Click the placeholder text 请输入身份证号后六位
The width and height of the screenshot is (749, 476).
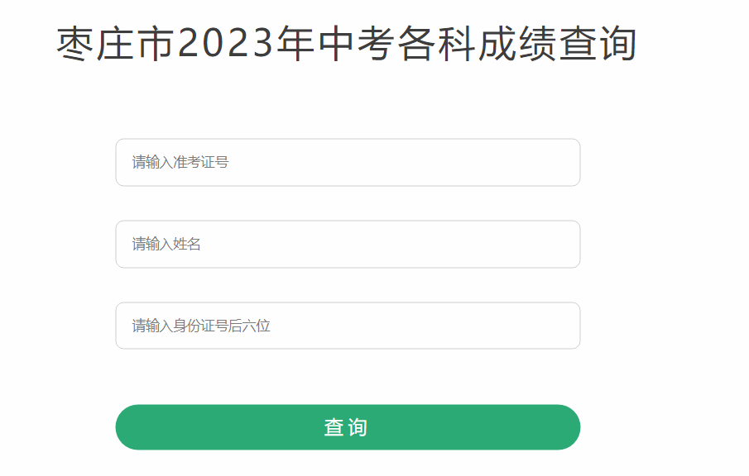(201, 326)
